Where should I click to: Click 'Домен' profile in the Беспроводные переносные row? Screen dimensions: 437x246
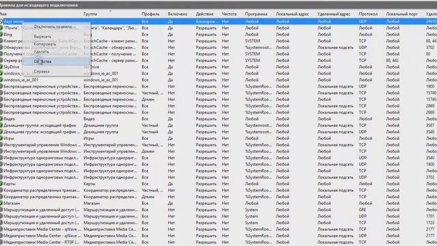(x=148, y=99)
